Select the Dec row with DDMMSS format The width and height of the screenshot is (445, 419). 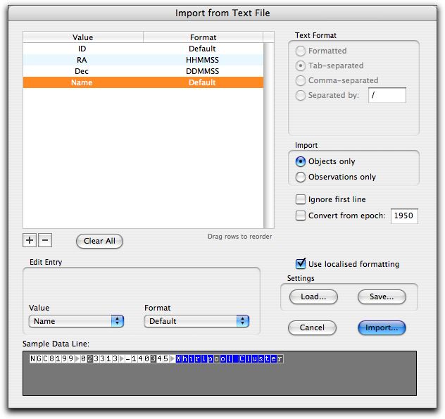point(143,71)
